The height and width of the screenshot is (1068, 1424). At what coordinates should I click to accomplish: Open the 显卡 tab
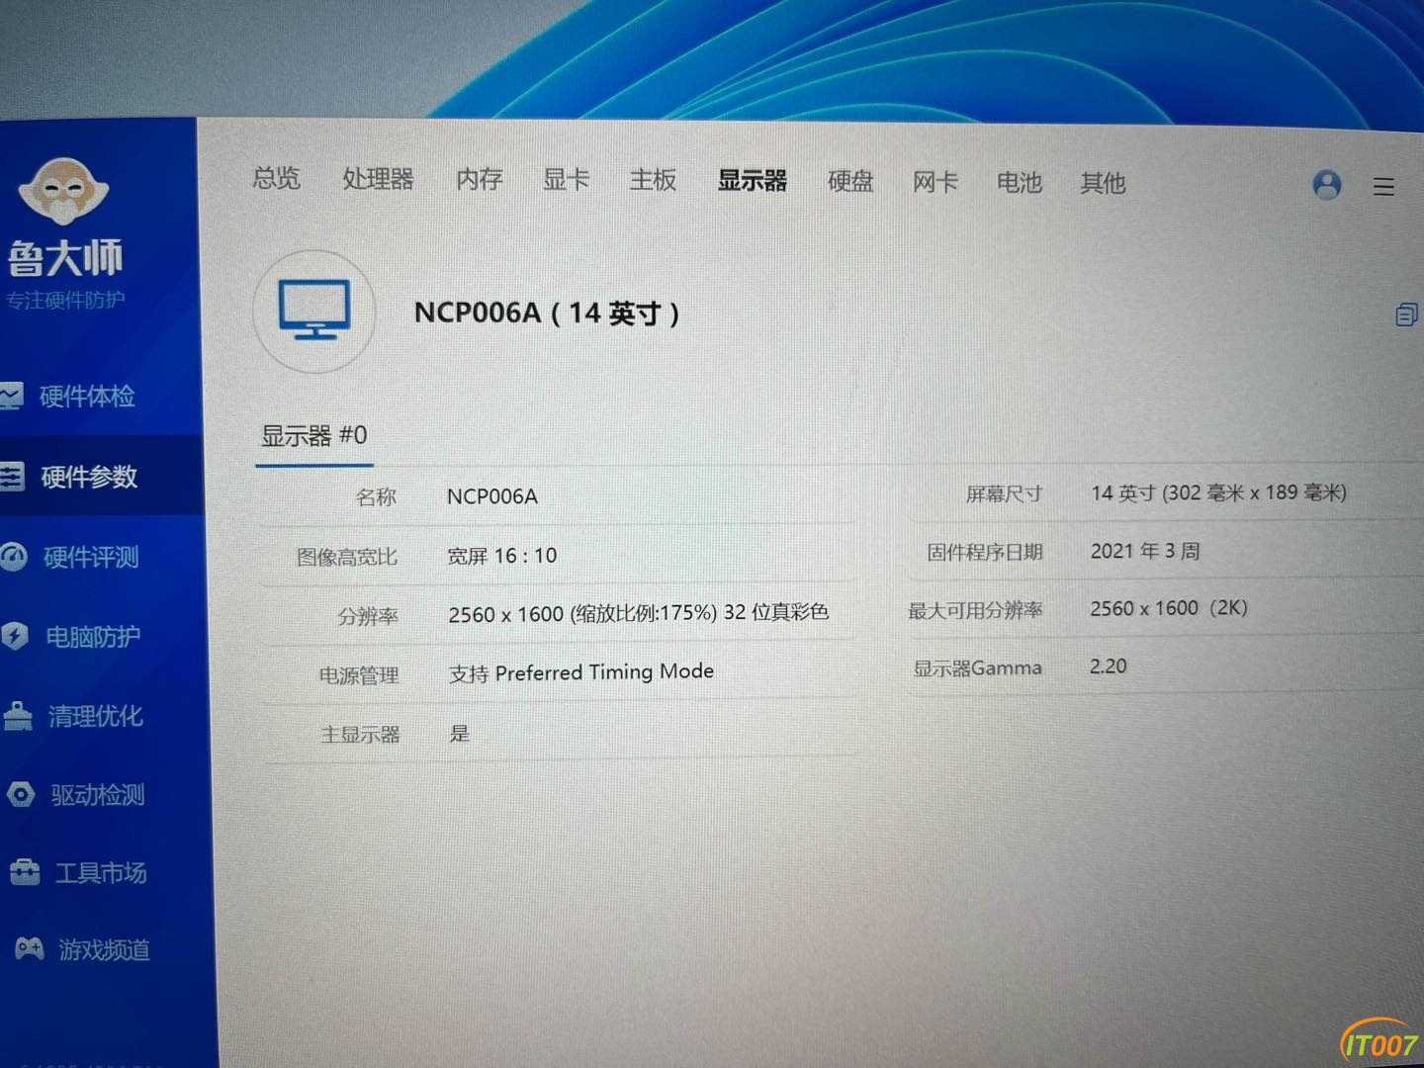(566, 179)
